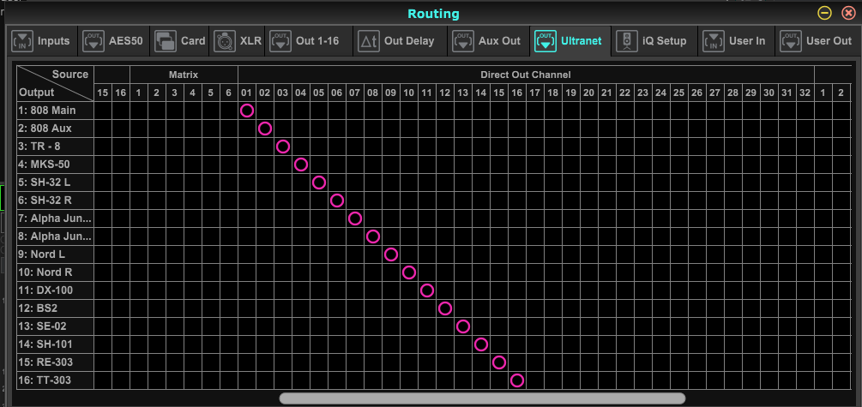The image size is (862, 407).
Task: Select the '12: BS2' output row label
Action: point(55,308)
